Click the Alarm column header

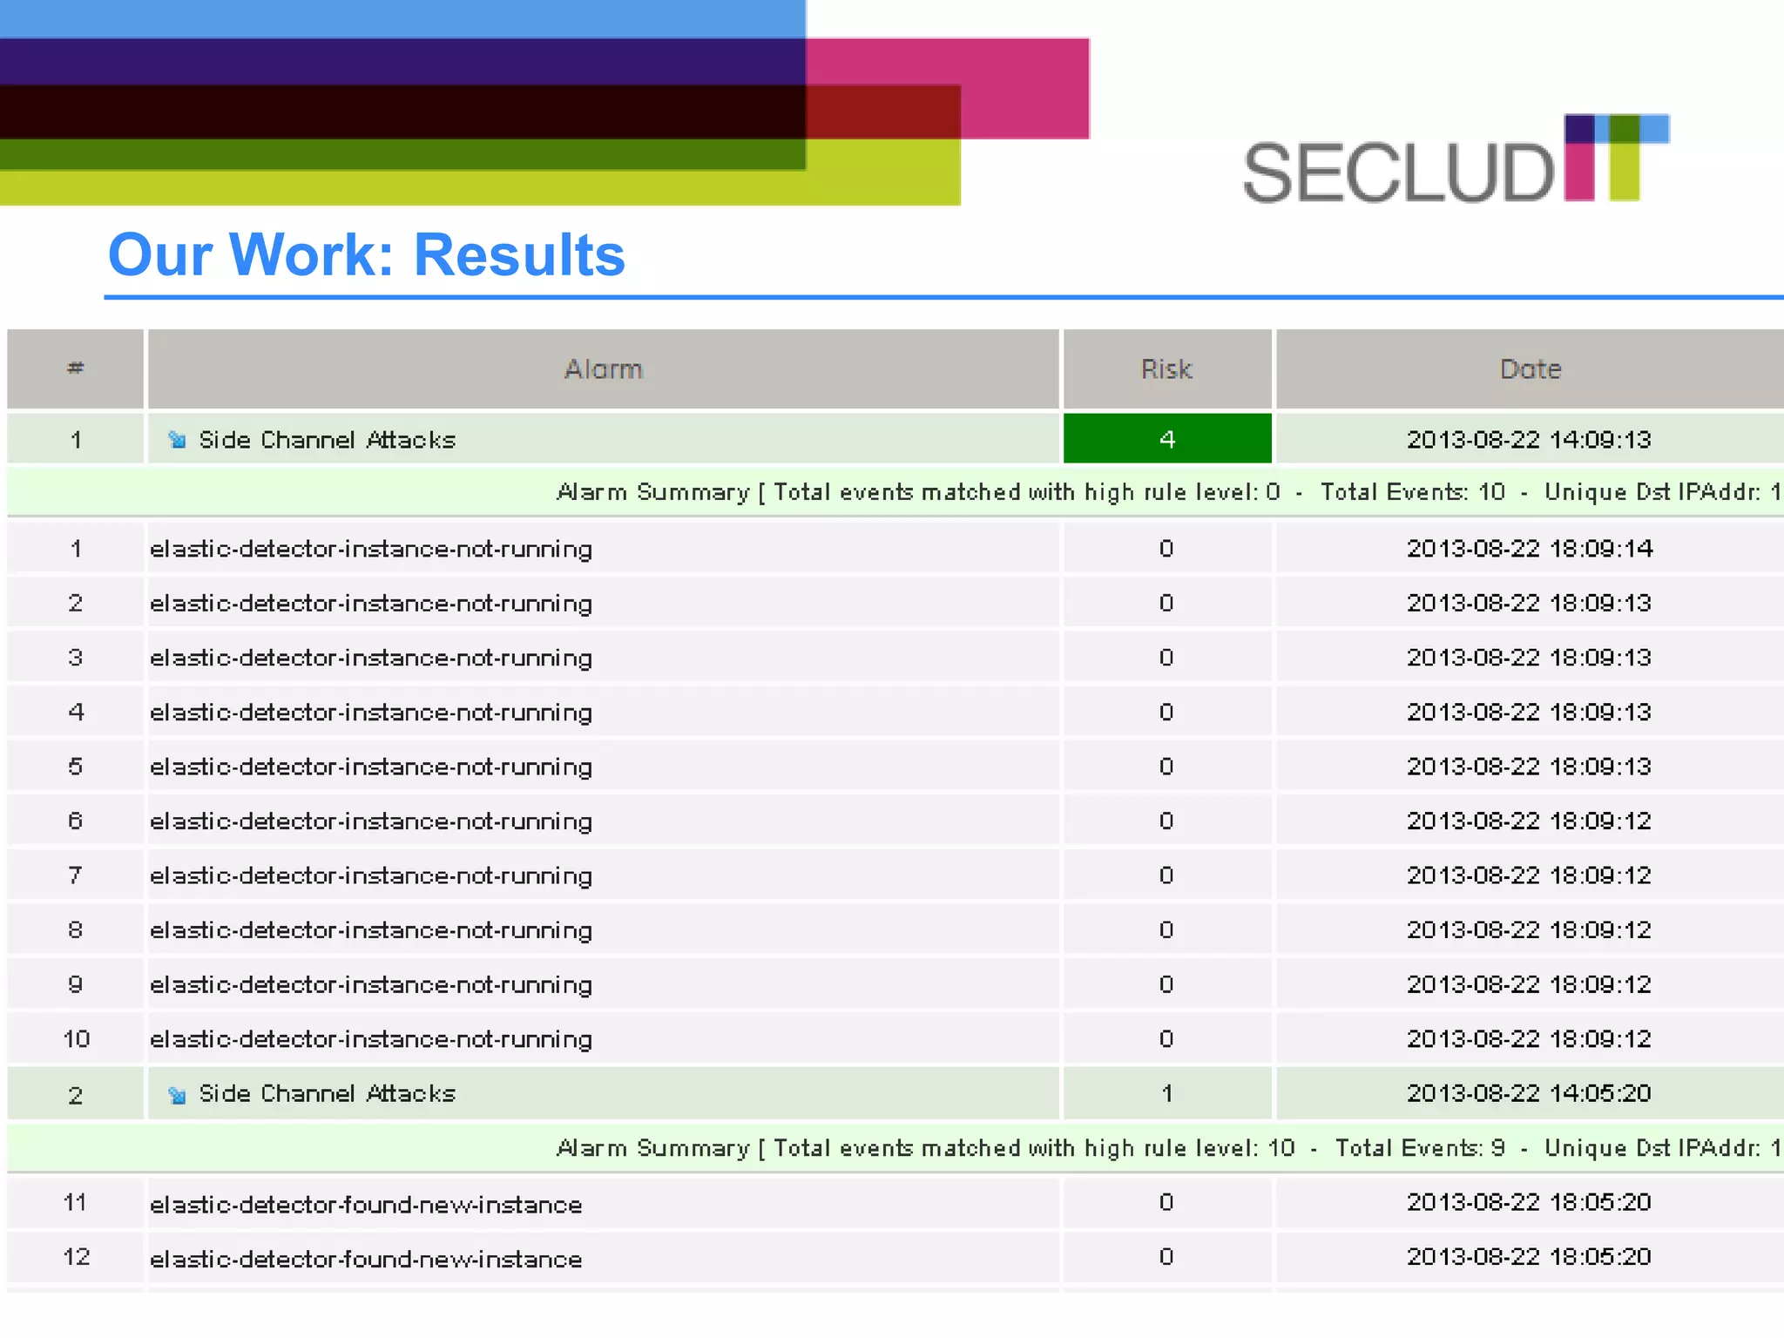pos(604,369)
